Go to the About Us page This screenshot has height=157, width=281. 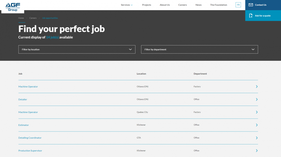165,5
